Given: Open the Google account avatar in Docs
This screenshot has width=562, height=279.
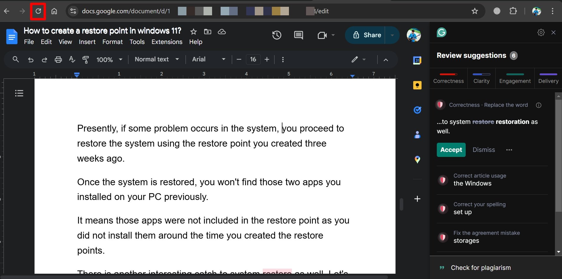Looking at the screenshot, I should (x=414, y=35).
